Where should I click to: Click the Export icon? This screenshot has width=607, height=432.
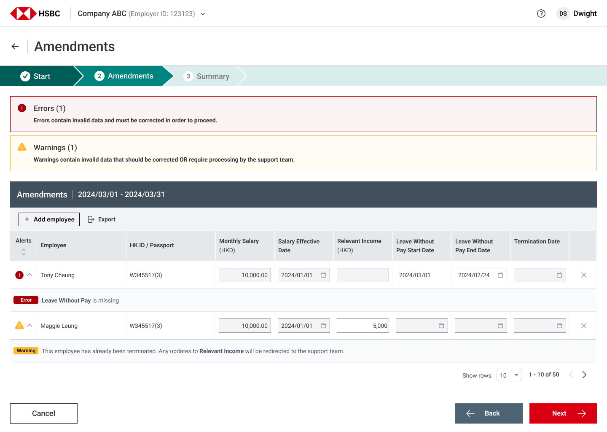pyautogui.click(x=91, y=219)
